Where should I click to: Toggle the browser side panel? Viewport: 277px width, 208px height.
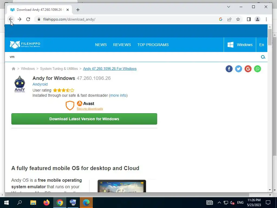point(249,19)
